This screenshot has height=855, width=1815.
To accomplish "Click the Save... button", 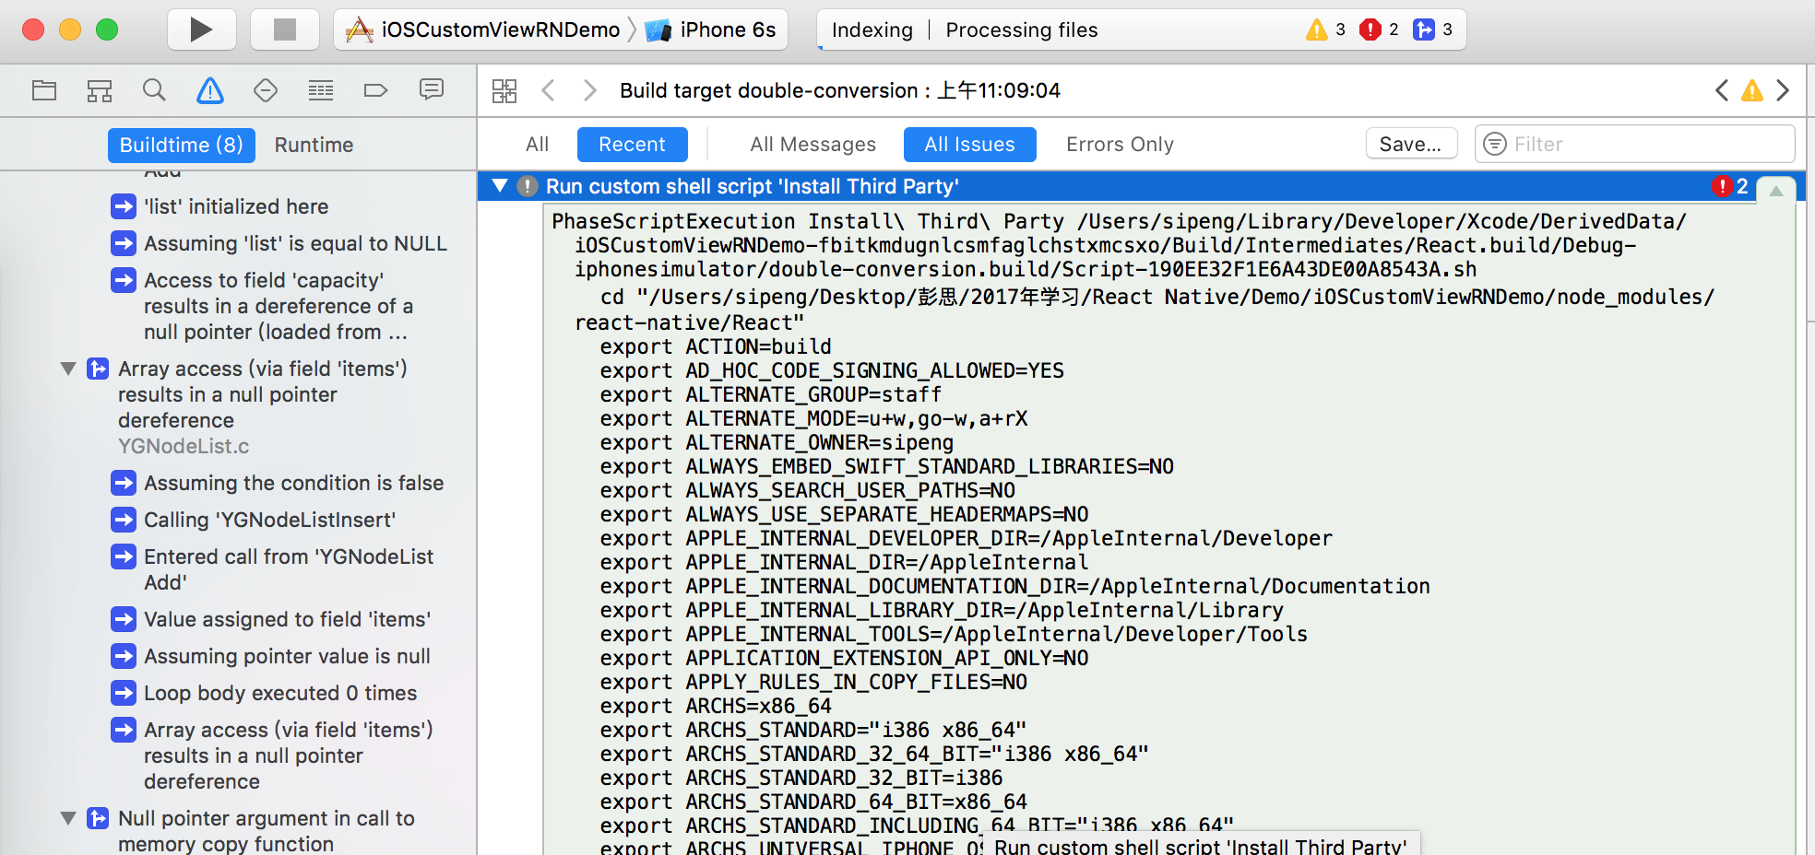I will (1411, 144).
